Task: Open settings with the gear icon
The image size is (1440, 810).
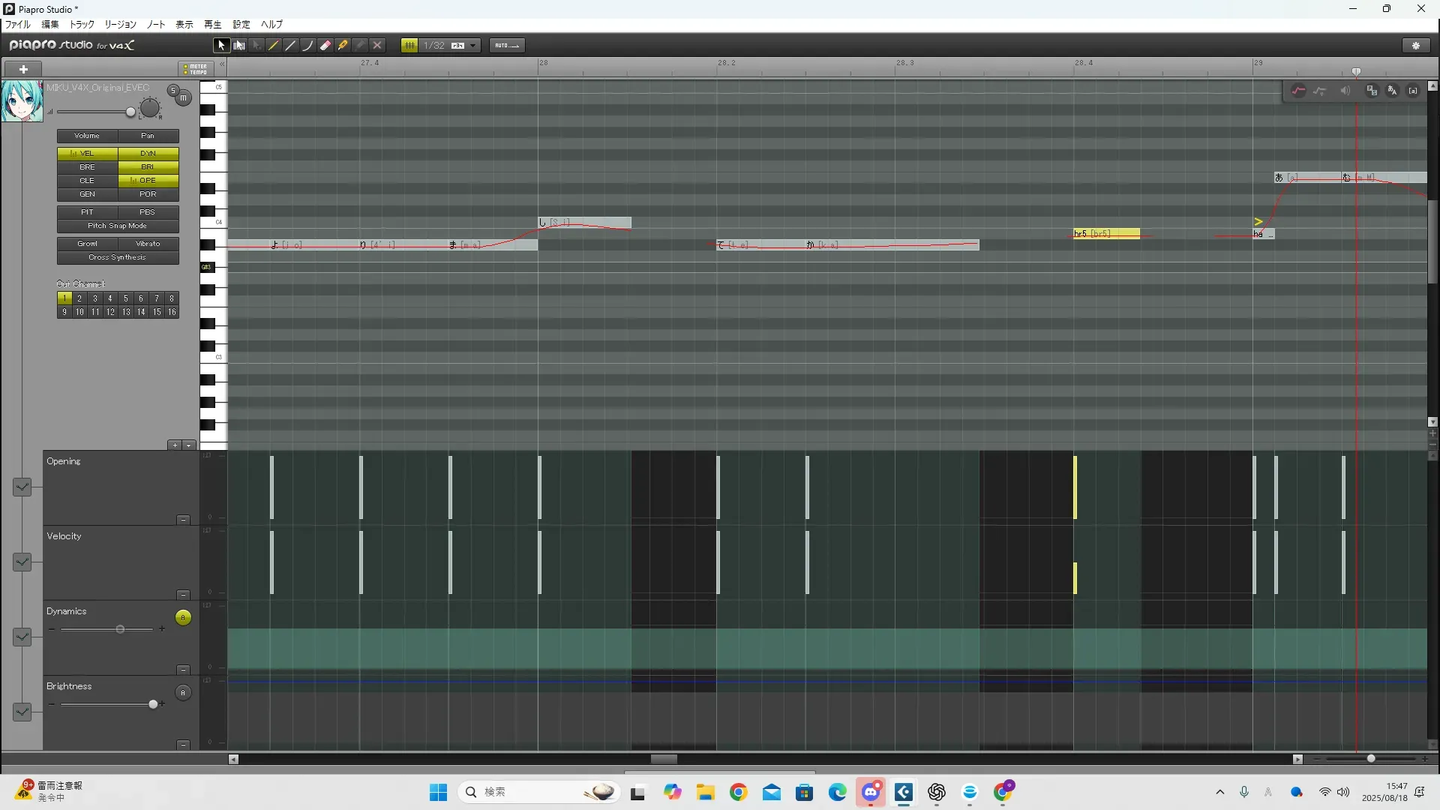Action: [x=1416, y=46]
